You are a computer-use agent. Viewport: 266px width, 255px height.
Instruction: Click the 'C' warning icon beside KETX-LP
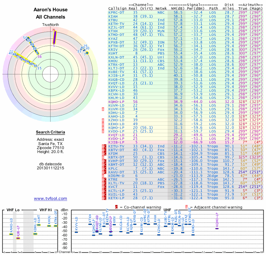[105, 198]
